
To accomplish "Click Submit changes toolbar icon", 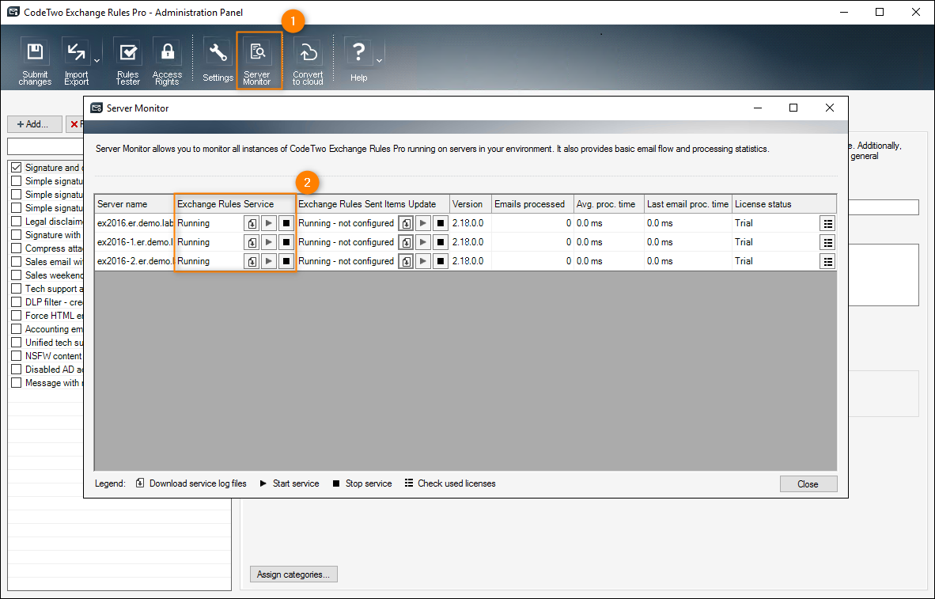I will coord(35,62).
